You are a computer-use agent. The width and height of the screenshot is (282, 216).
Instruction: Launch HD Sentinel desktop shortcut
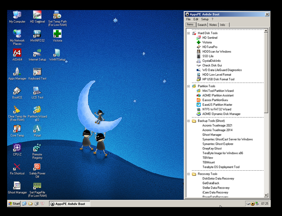[37, 17]
